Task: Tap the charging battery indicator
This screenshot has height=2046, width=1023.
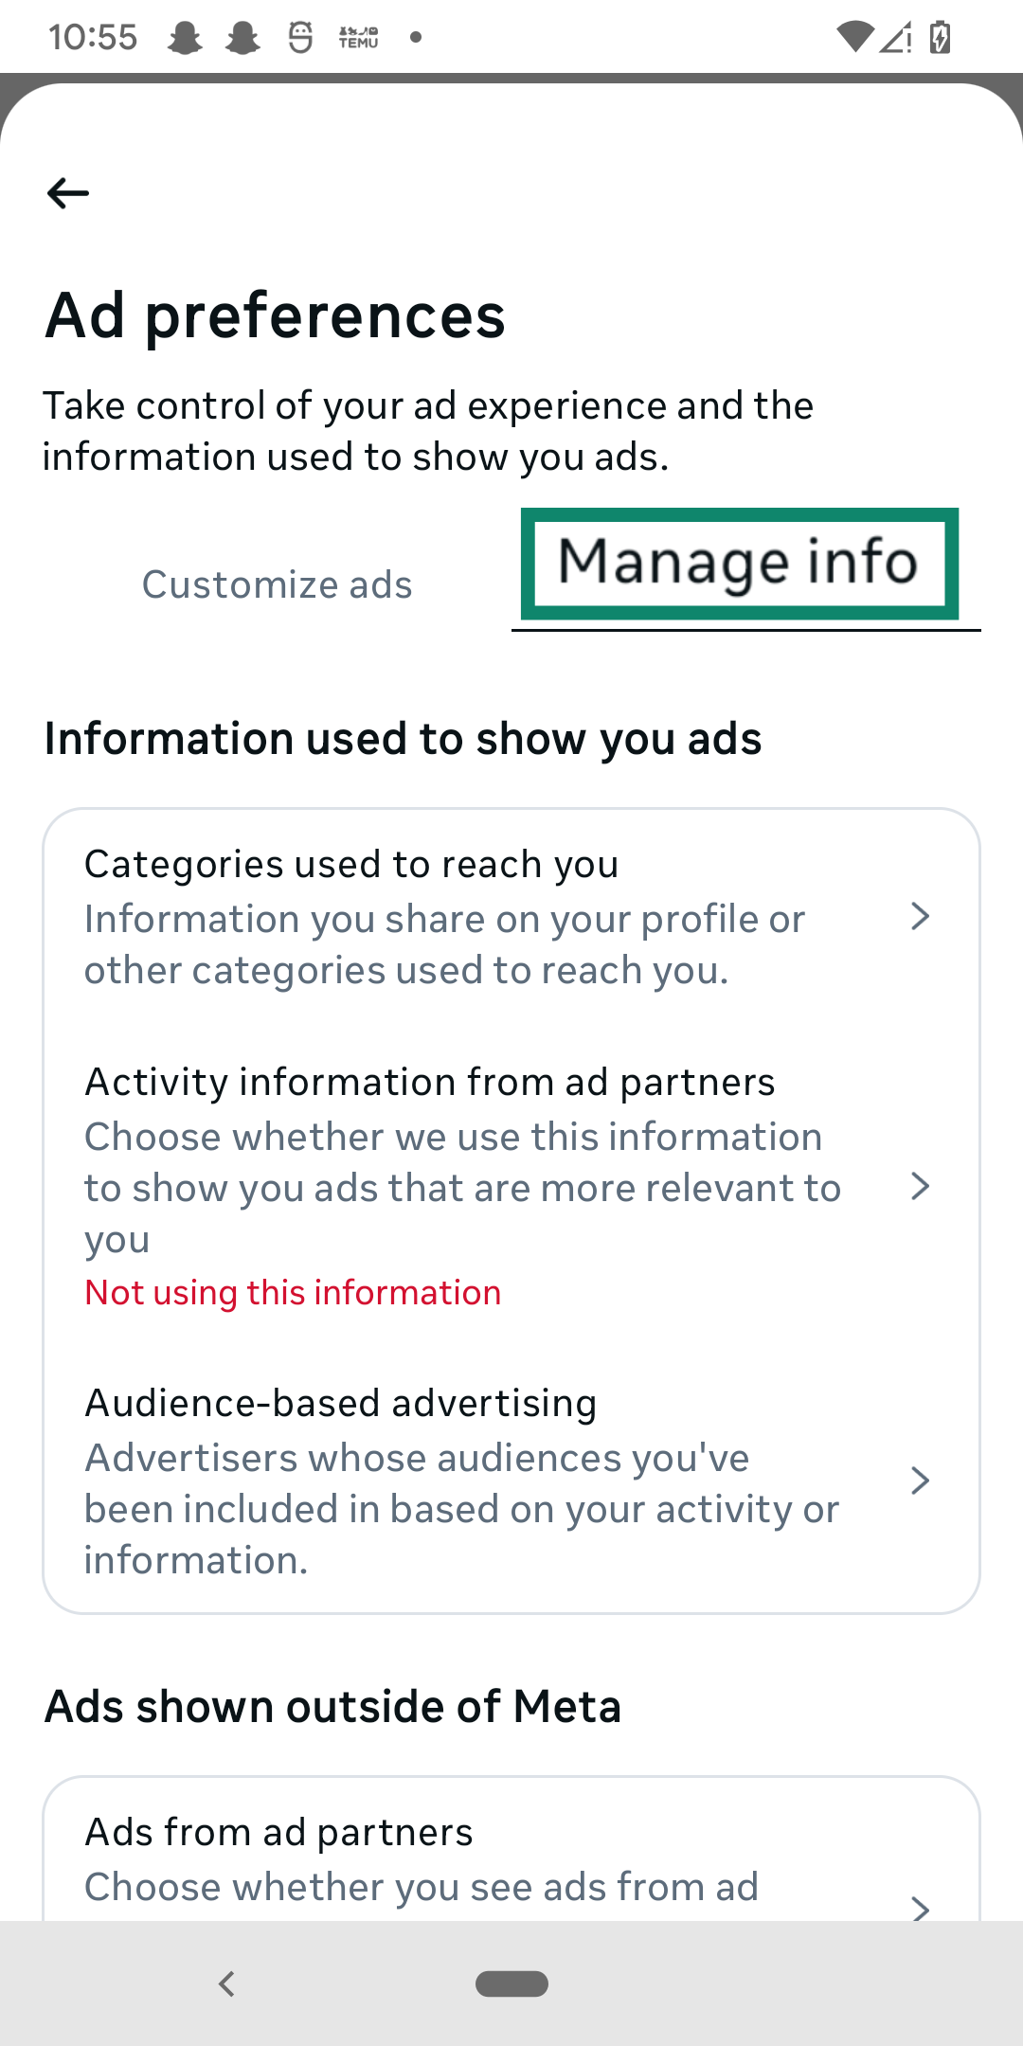Action: click(x=938, y=36)
